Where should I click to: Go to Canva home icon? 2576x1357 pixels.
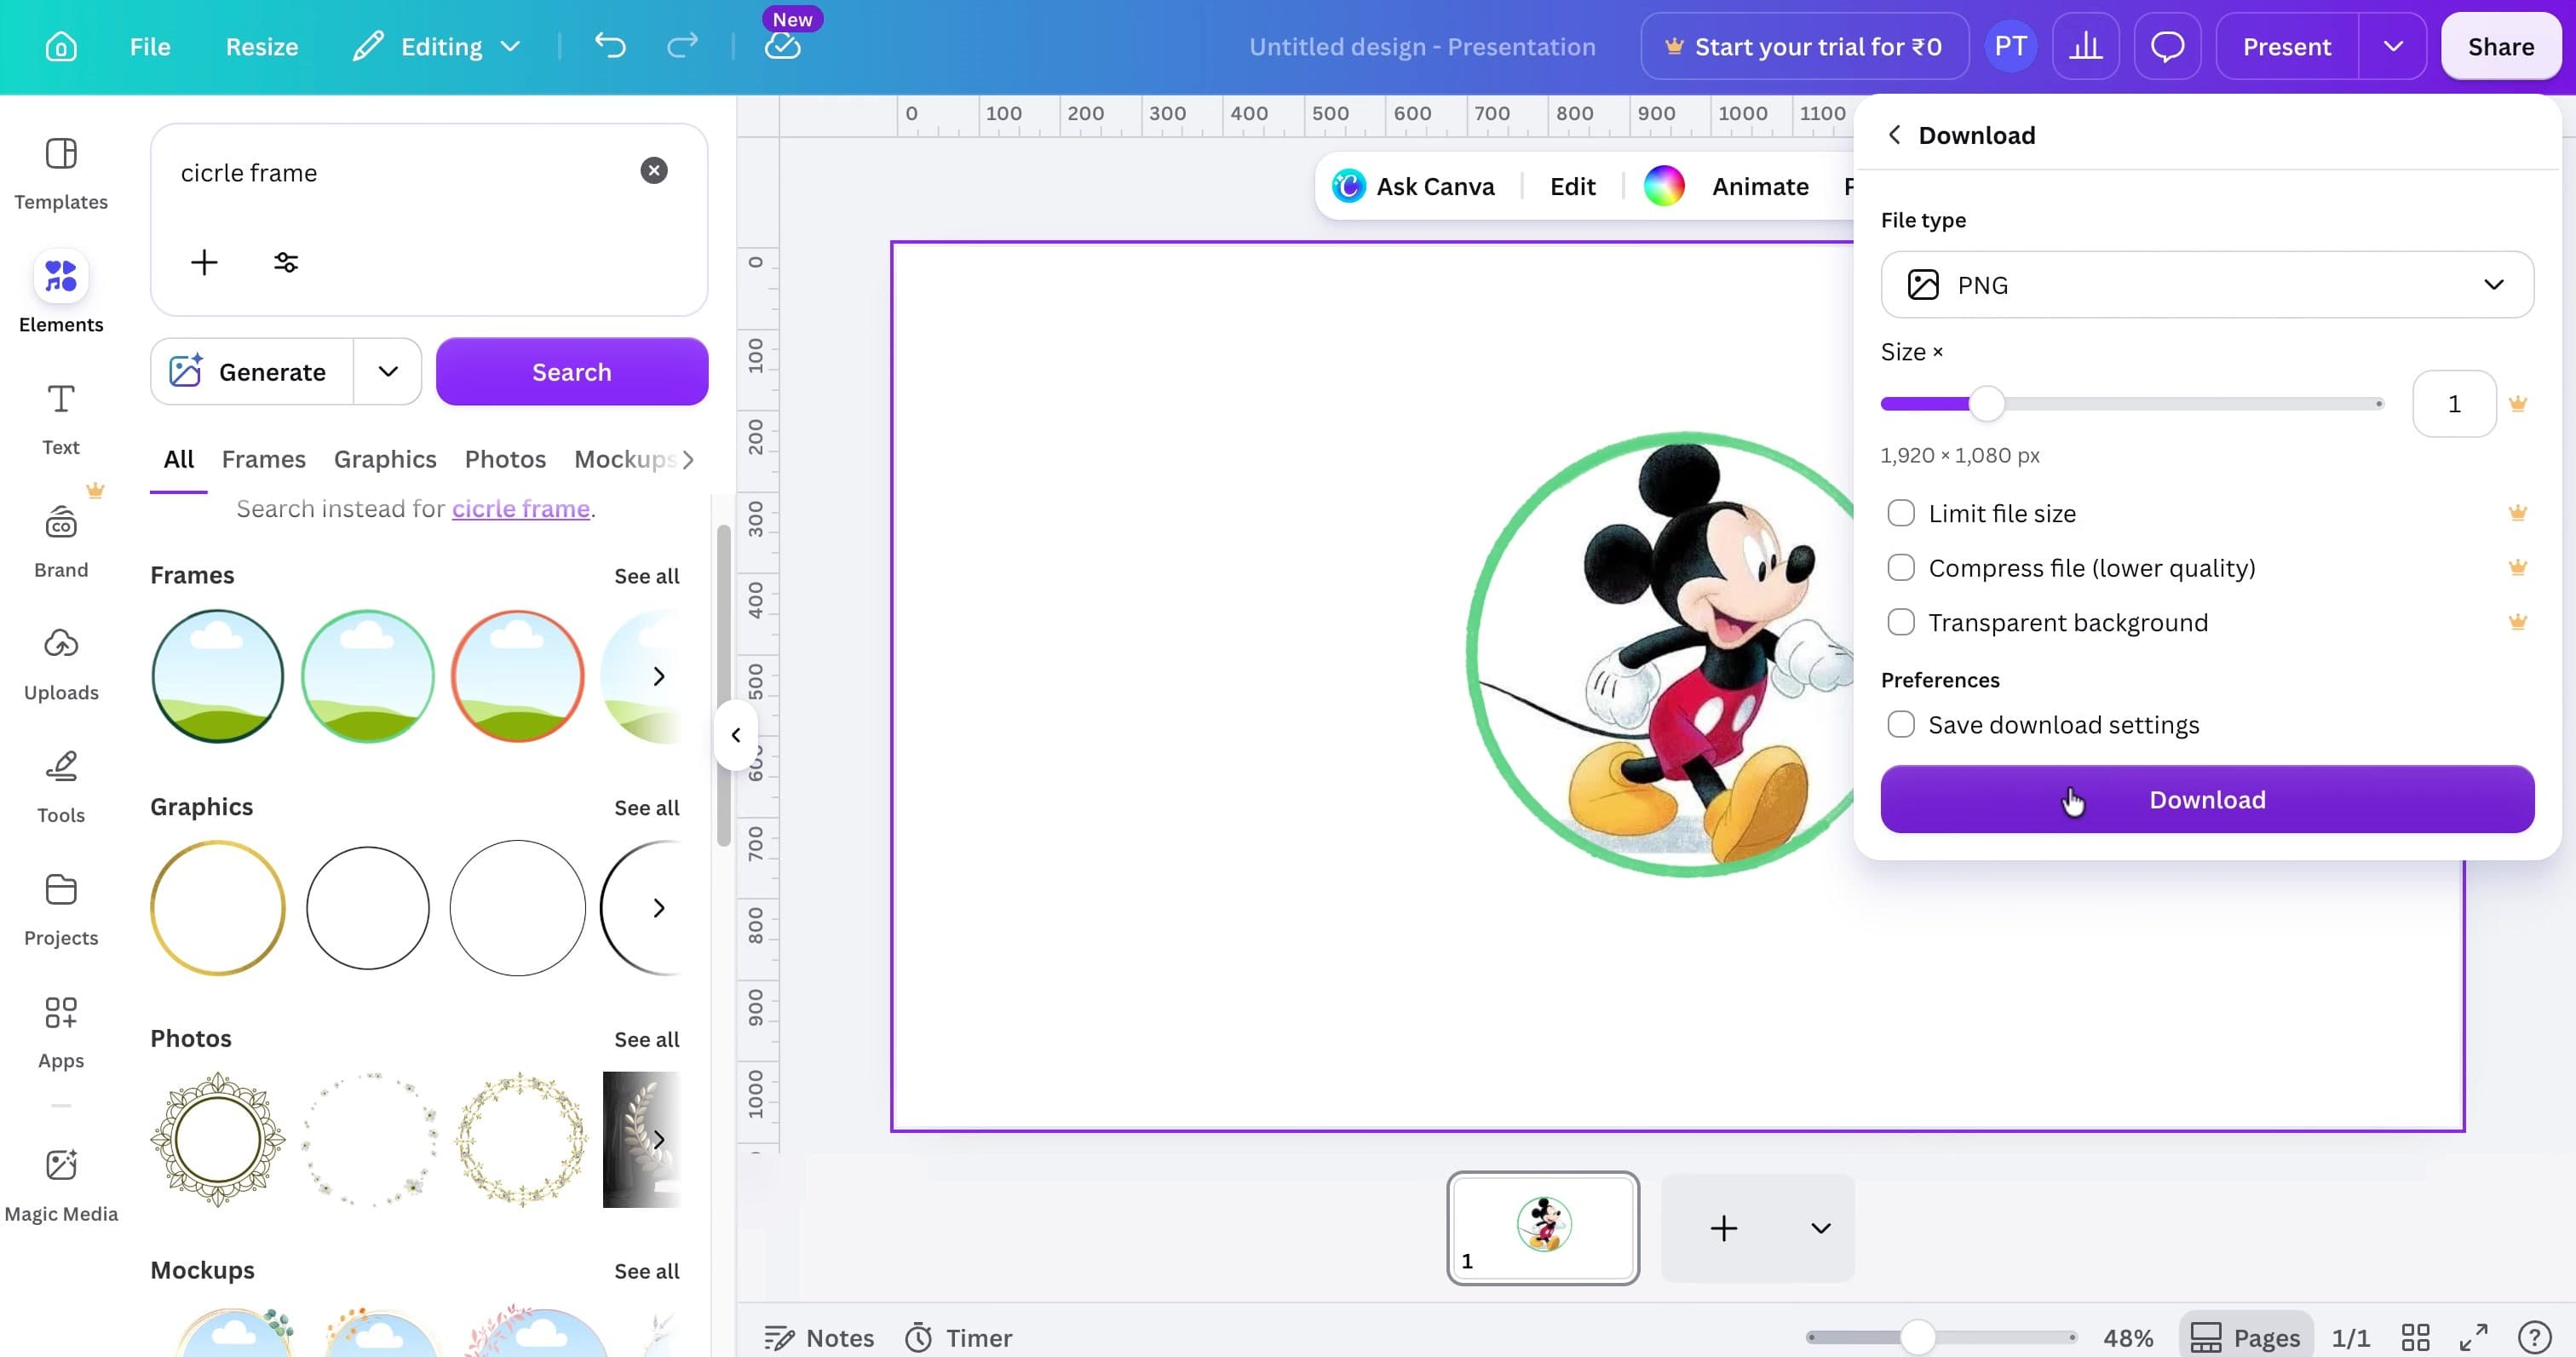61,47
